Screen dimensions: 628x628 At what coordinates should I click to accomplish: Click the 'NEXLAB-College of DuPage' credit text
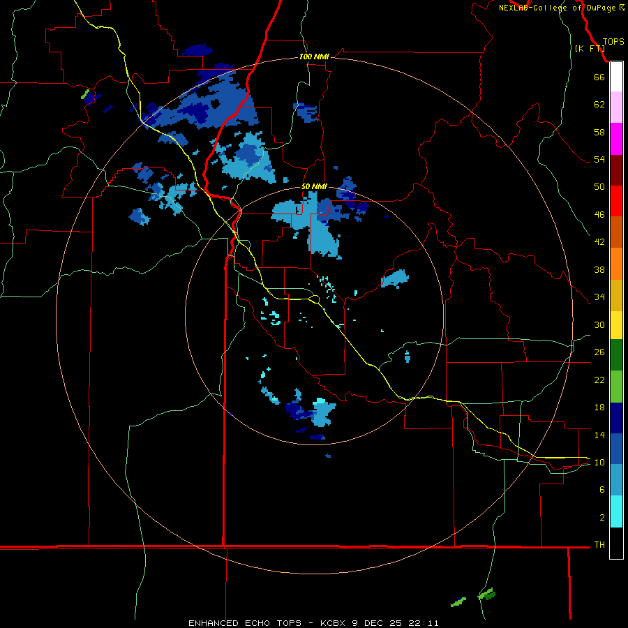click(x=557, y=8)
